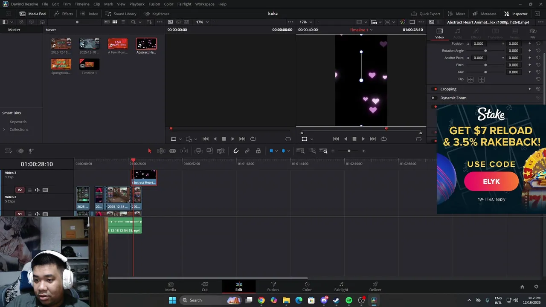Add a blue flag to the clip
The height and width of the screenshot is (307, 546).
click(x=271, y=151)
